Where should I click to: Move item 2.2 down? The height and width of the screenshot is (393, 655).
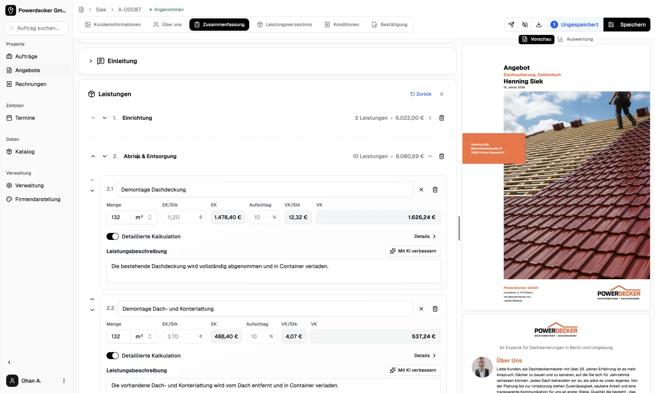92,310
